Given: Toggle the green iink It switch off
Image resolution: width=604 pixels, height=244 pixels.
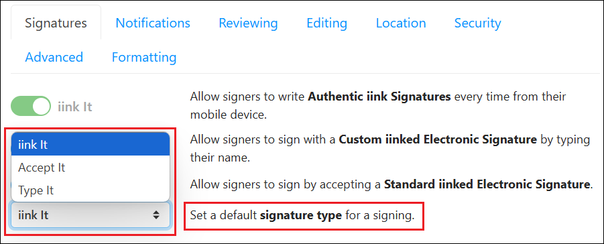Looking at the screenshot, I should tap(31, 107).
